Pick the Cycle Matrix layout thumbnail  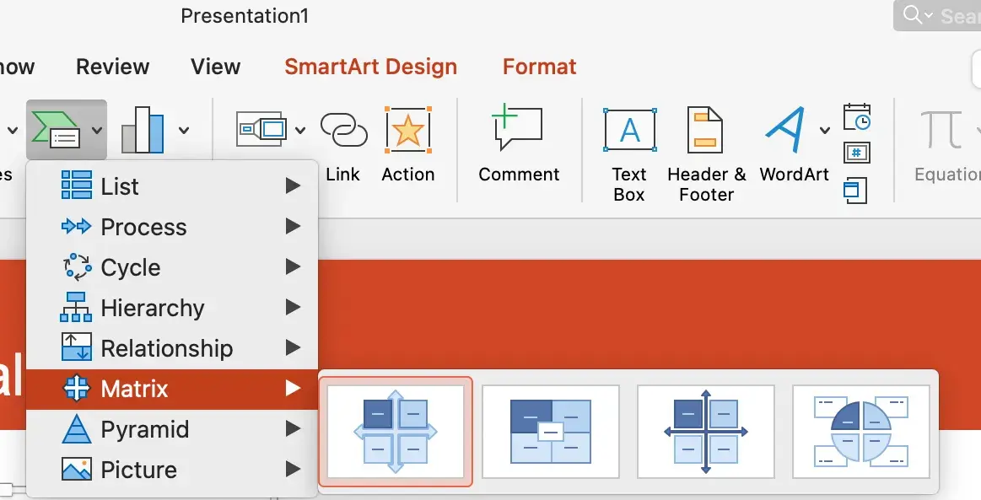pos(860,432)
